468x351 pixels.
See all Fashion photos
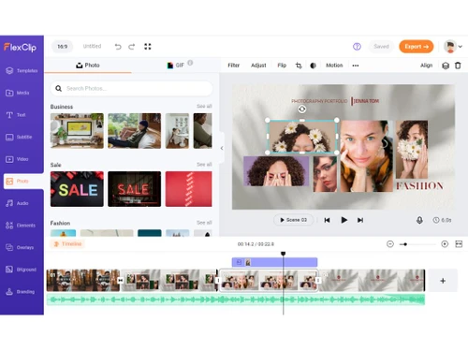click(204, 223)
